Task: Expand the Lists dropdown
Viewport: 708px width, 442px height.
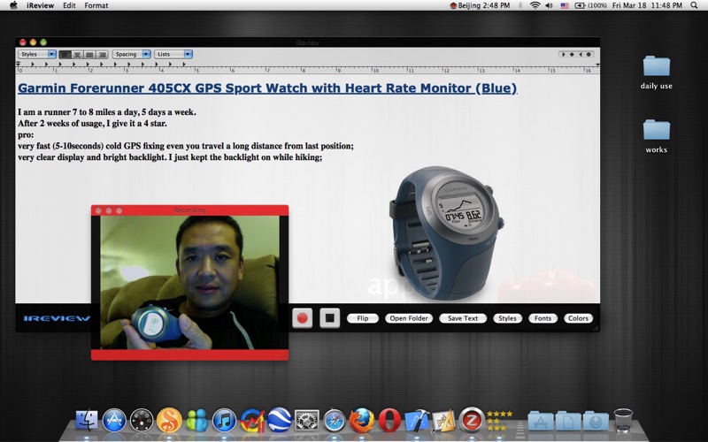Action: tap(173, 54)
